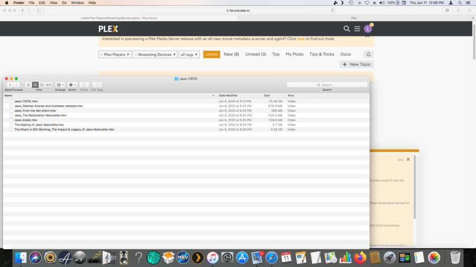Open the Plex app icon in the Dock
Image resolution: width=476 pixels, height=267 pixels.
point(198,257)
